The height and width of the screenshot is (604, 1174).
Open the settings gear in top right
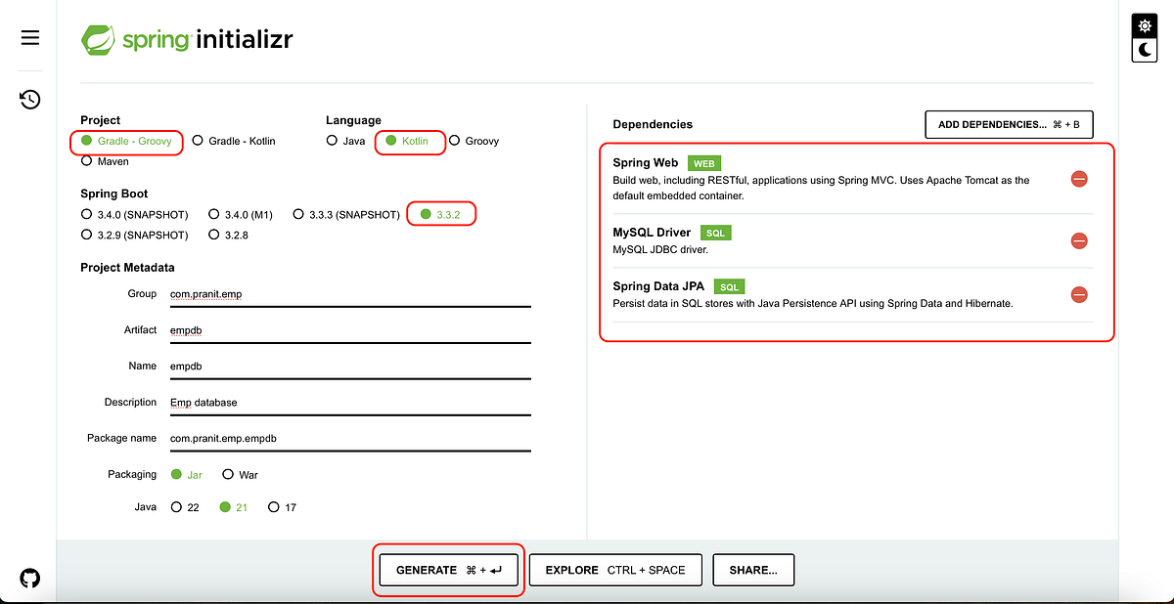point(1144,25)
